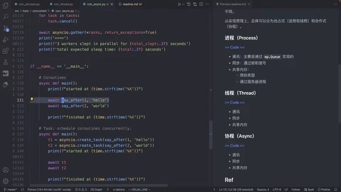Open timeline history icon in editor toolbar
Screen dimensions: 341x192
(189, 4)
